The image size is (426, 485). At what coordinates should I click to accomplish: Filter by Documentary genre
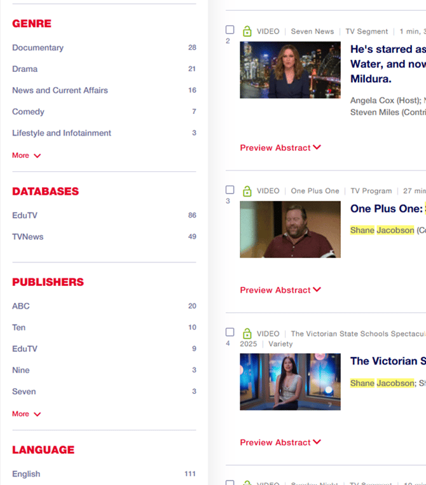pyautogui.click(x=38, y=48)
